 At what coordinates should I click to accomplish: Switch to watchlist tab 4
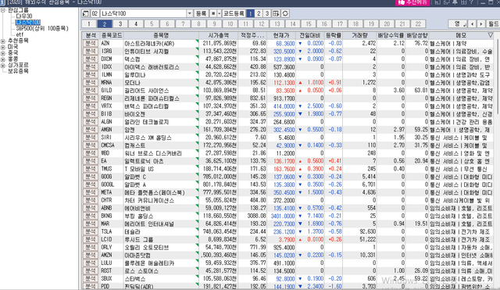[x=136, y=24]
